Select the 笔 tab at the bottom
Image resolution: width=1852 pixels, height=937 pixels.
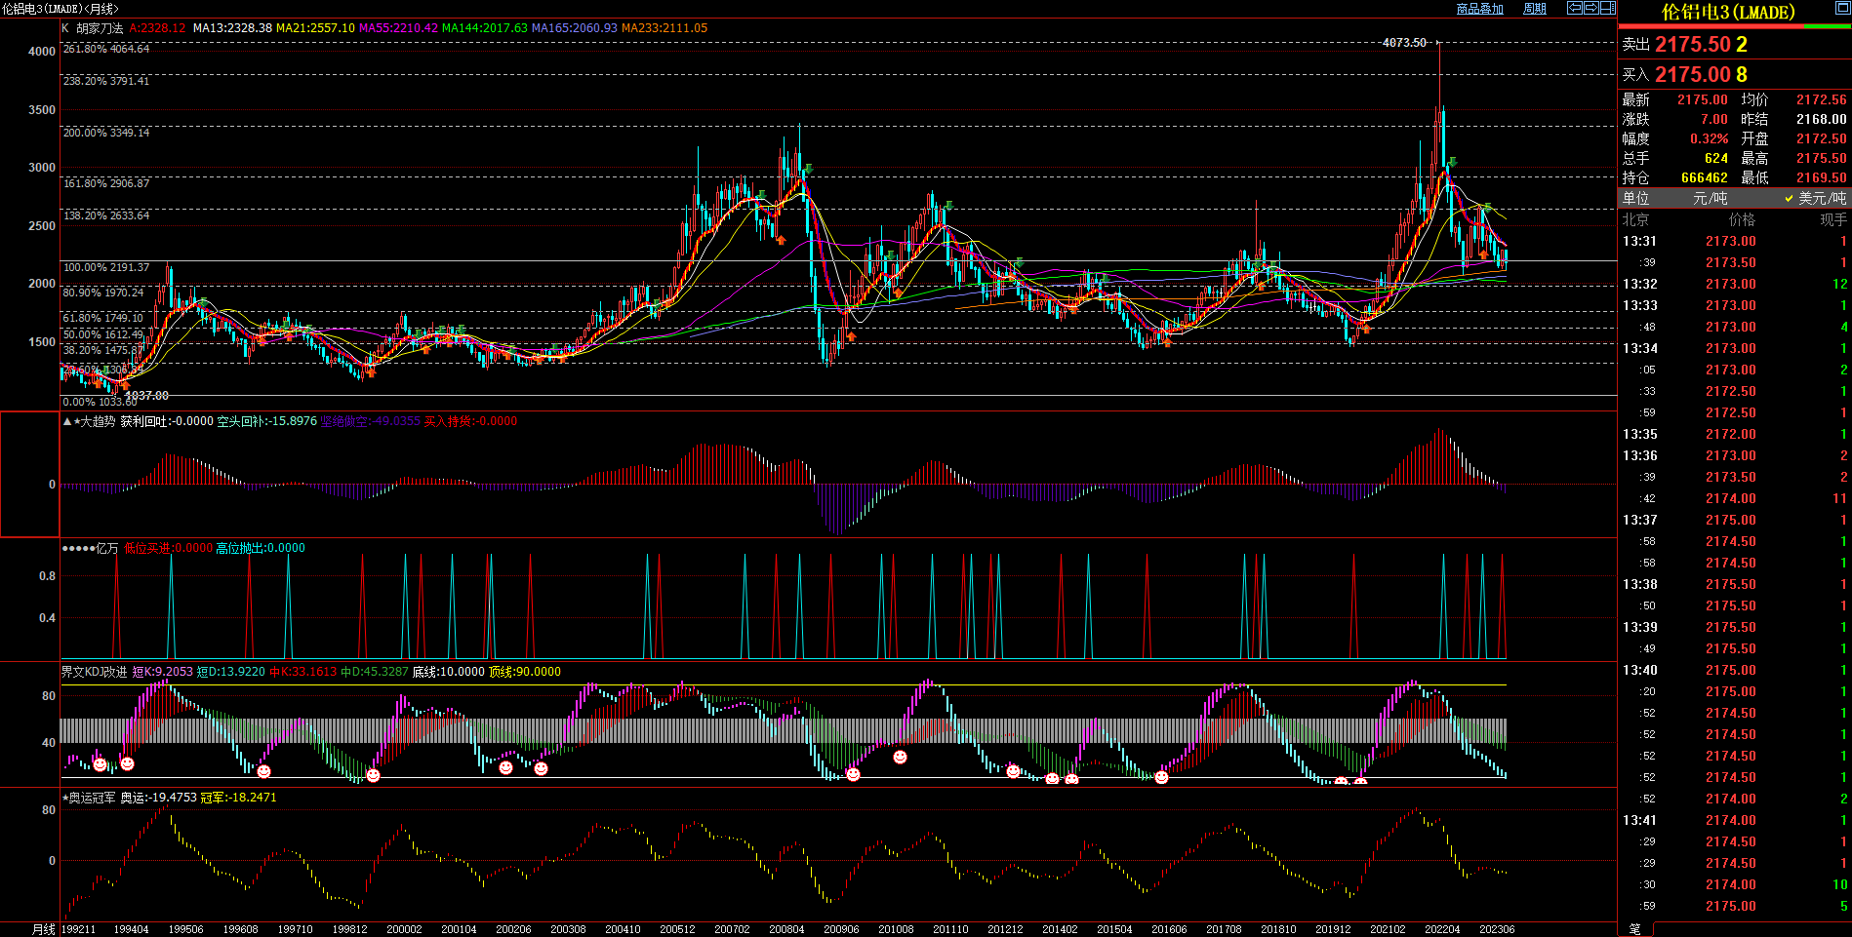click(x=1635, y=929)
